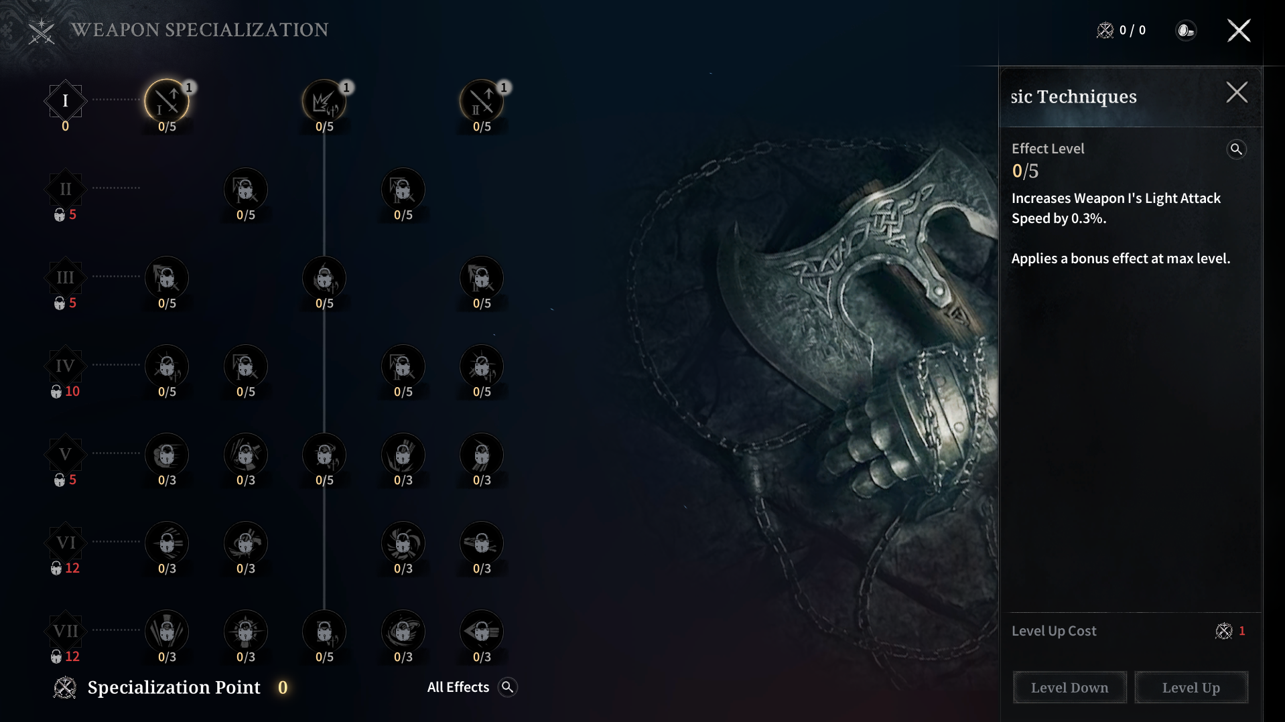Click the Level Down button

[x=1070, y=688]
